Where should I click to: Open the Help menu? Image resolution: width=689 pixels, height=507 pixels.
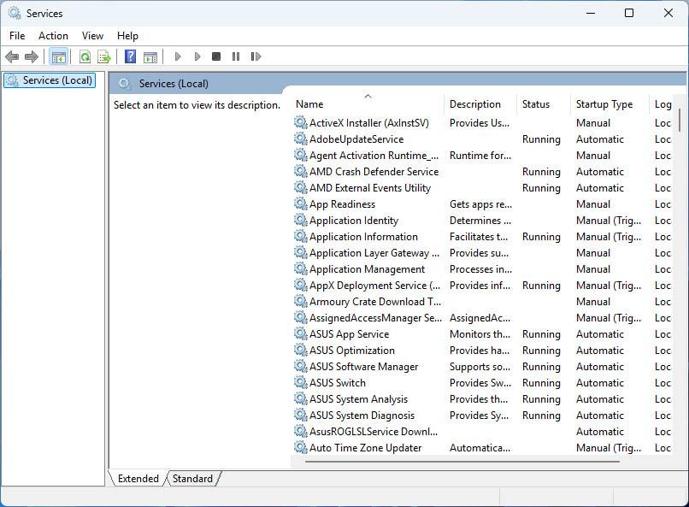127,36
